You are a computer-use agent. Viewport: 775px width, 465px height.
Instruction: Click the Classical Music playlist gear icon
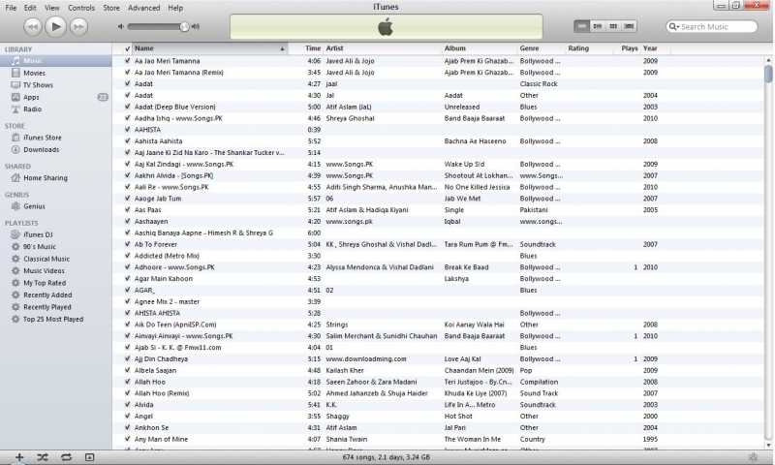tap(15, 259)
